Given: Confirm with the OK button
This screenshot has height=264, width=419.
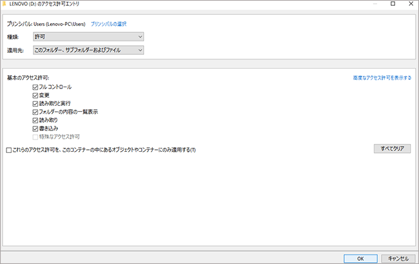Looking at the screenshot, I should [x=360, y=259].
